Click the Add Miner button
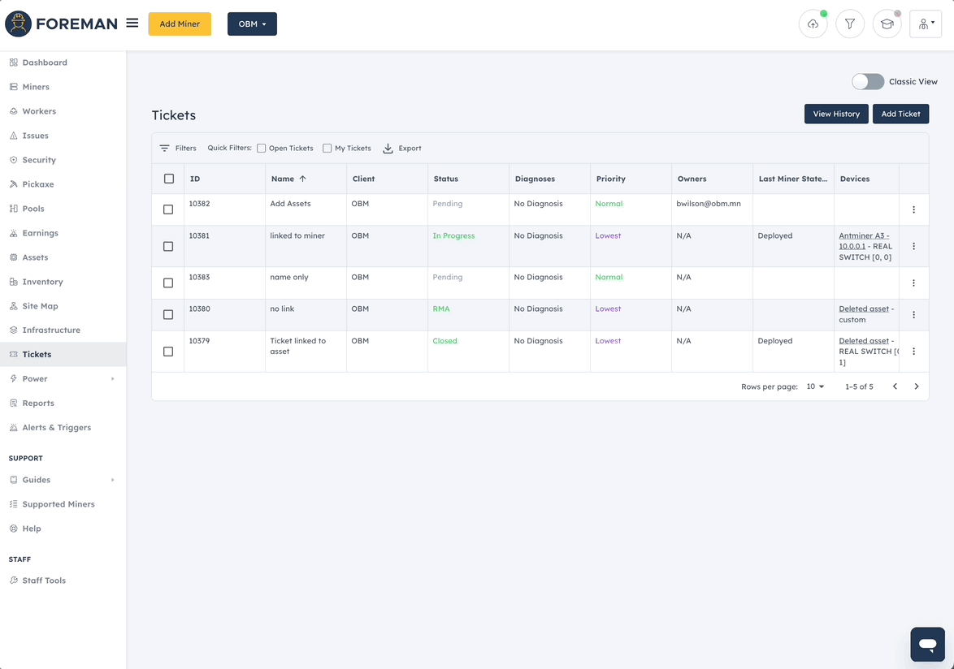This screenshot has height=669, width=954. click(180, 24)
